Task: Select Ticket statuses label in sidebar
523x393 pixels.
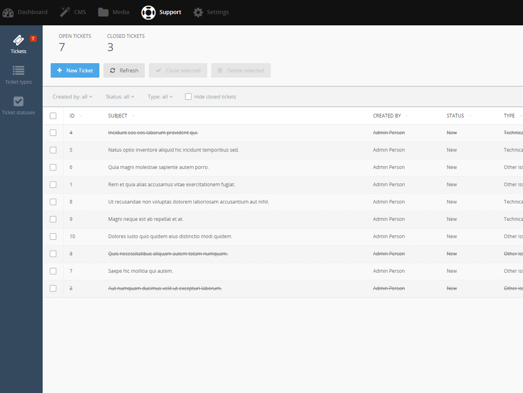Action: (18, 112)
